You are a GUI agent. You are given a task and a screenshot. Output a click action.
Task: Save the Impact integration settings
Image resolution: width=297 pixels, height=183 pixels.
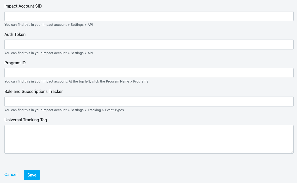point(32,175)
